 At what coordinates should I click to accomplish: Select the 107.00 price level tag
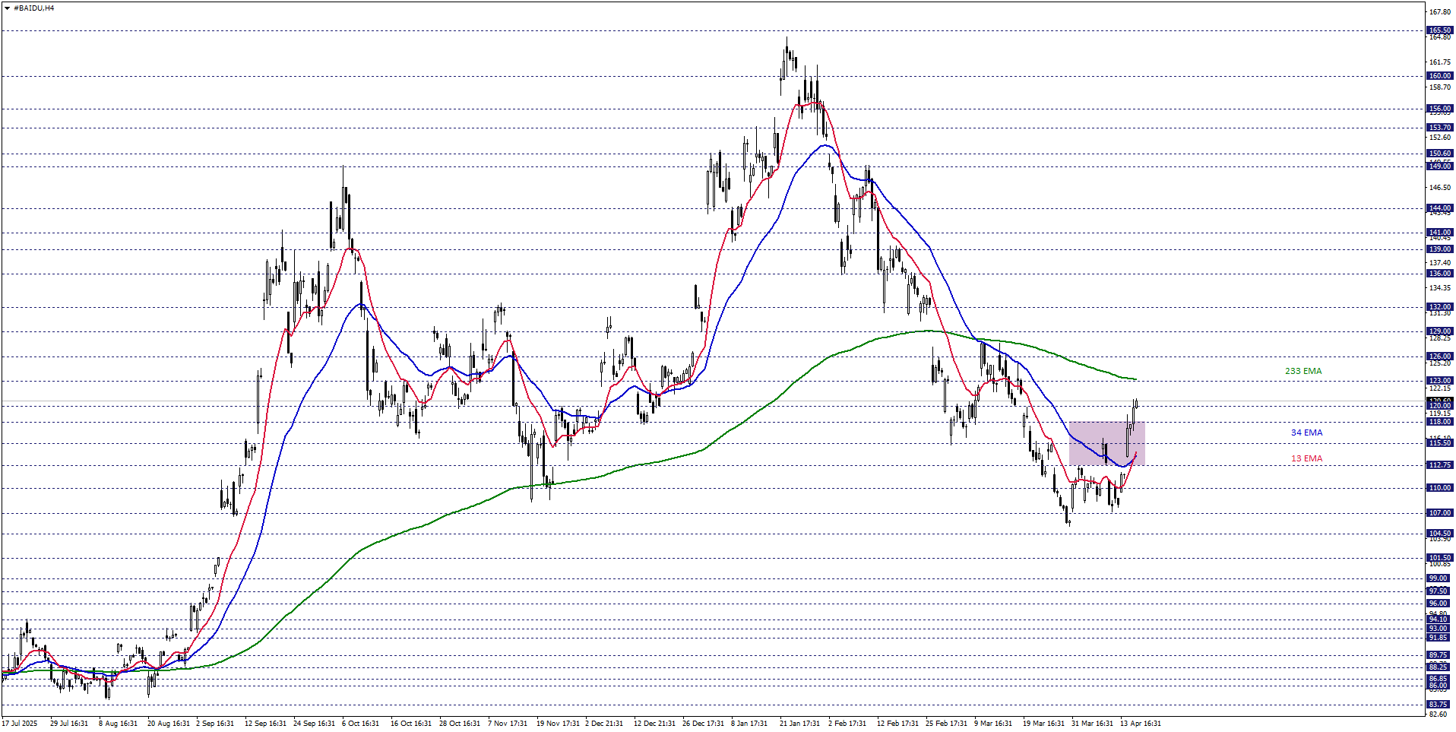[x=1439, y=513]
